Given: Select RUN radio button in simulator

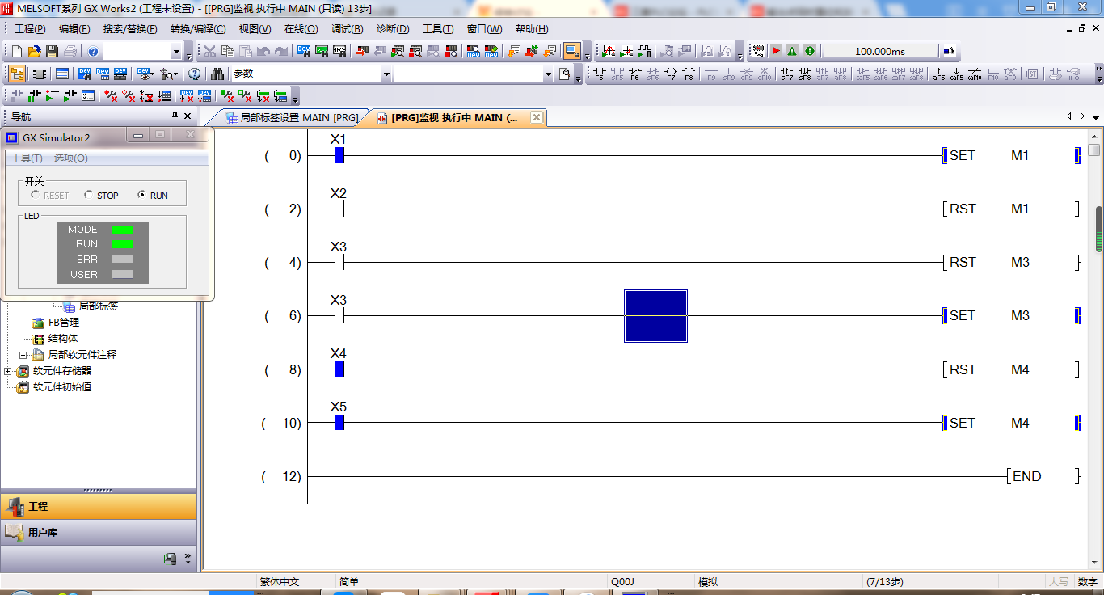Looking at the screenshot, I should (142, 196).
